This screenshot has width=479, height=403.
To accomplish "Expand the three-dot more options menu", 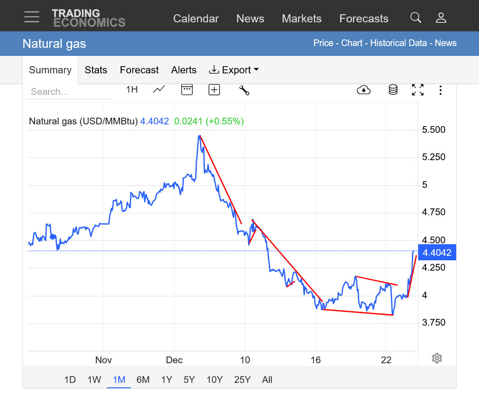I will point(441,90).
